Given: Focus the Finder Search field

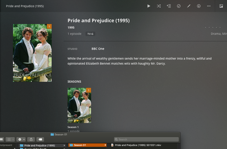Looking at the screenshot, I should (146, 139).
